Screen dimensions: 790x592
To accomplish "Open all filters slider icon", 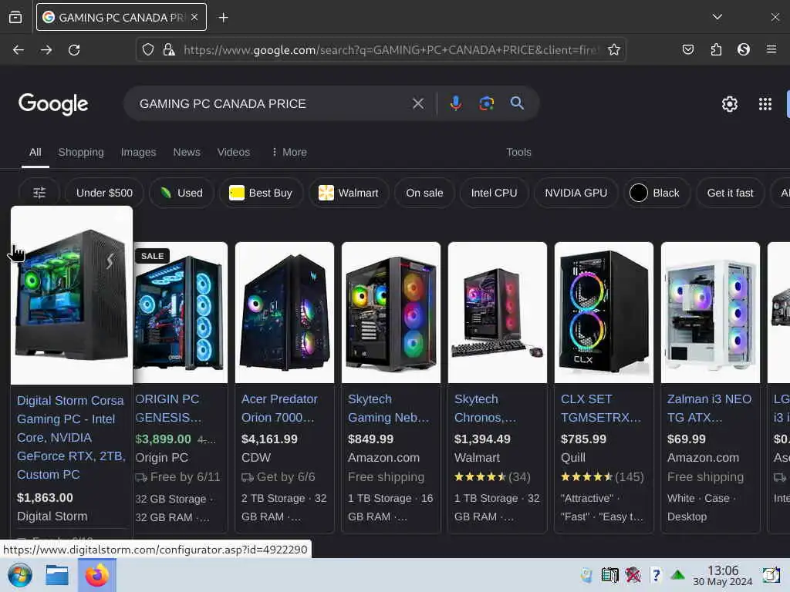I will (39, 193).
